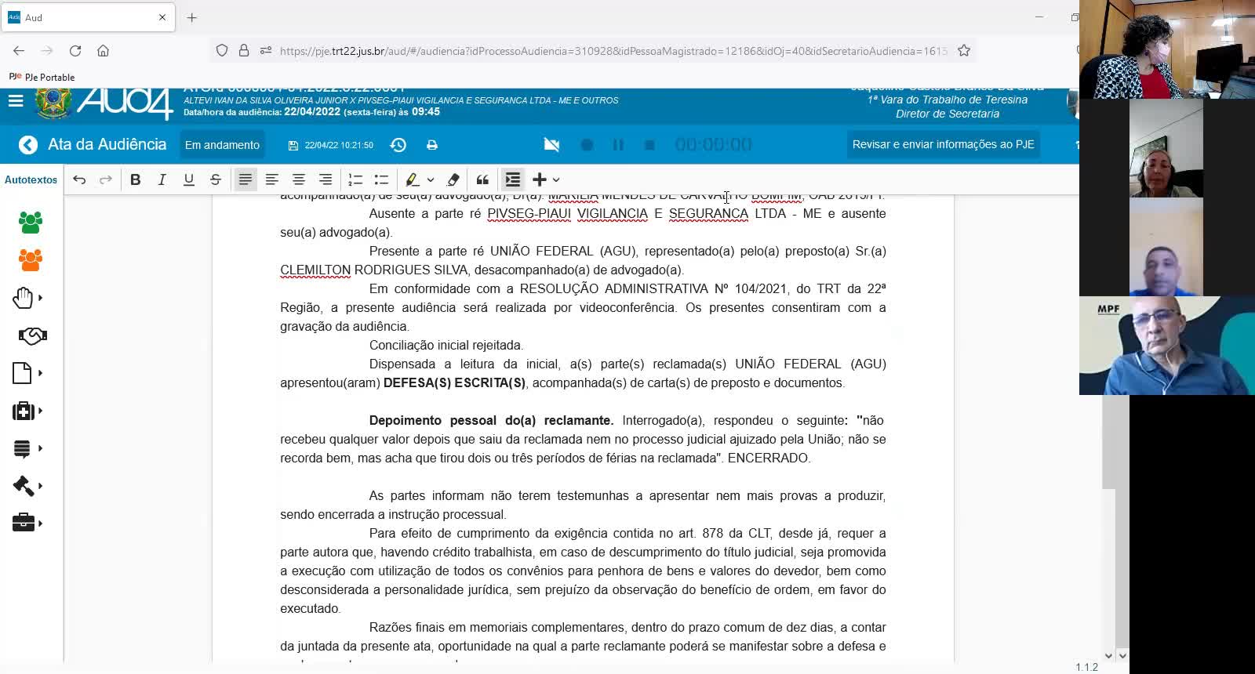Toggle italic formatting
1255x674 pixels.
(x=162, y=180)
